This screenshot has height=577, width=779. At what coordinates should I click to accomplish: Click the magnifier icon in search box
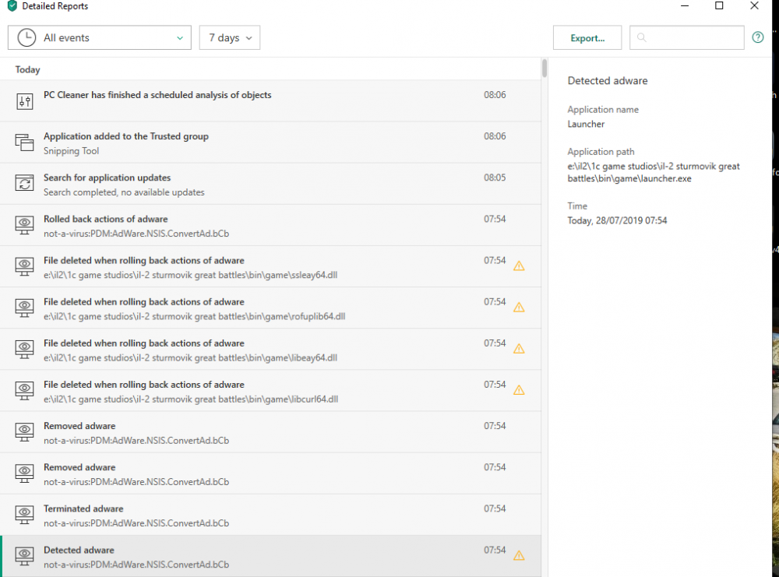pos(642,37)
